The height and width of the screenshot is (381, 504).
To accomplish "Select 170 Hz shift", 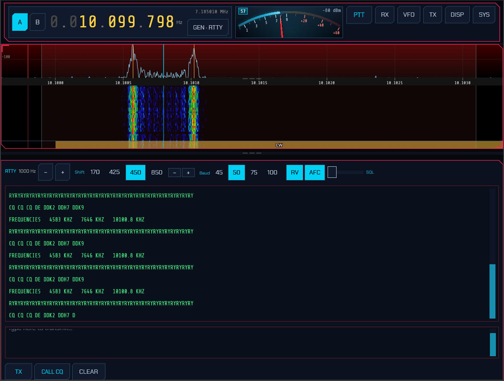I will 95,172.
